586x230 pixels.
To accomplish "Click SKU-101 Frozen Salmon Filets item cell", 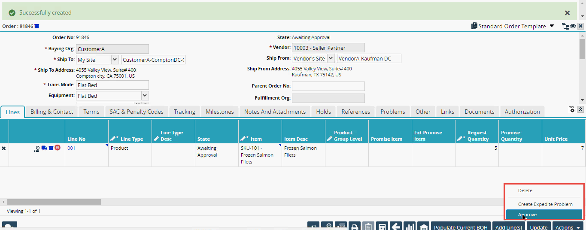I will tap(260, 155).
